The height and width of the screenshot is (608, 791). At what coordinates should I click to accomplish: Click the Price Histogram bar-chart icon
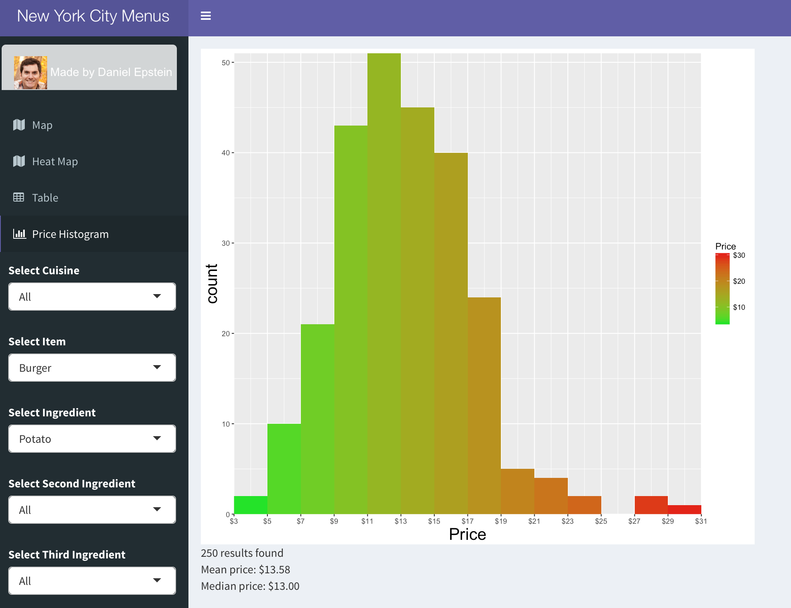click(19, 234)
